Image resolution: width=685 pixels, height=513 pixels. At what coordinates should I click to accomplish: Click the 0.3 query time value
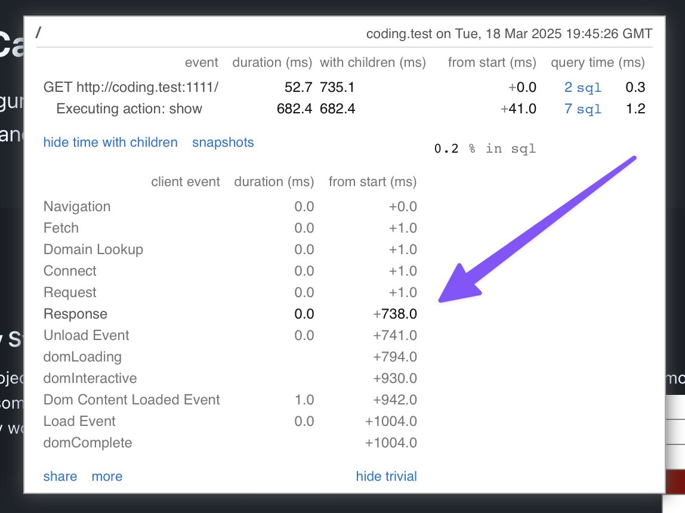tap(635, 87)
